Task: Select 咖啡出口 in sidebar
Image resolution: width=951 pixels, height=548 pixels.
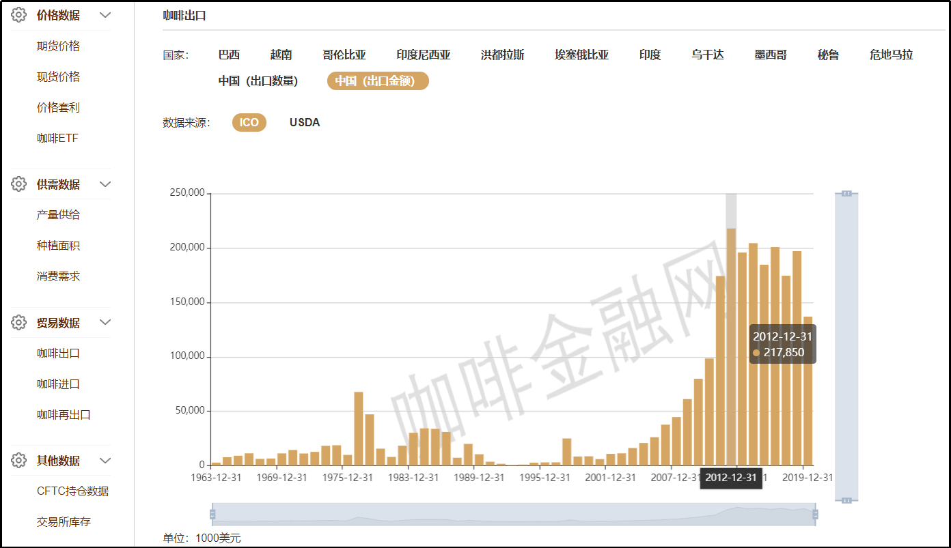Action: click(x=58, y=354)
